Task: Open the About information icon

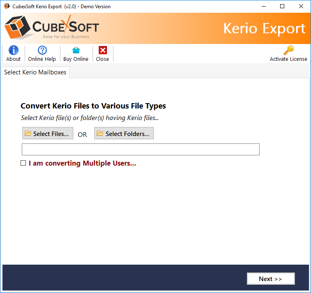Action: pyautogui.click(x=13, y=50)
